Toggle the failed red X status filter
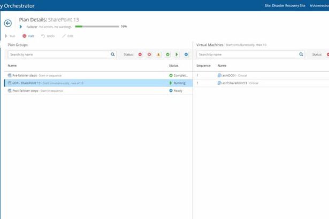Screen dimensions: 329x219 (x=149, y=54)
